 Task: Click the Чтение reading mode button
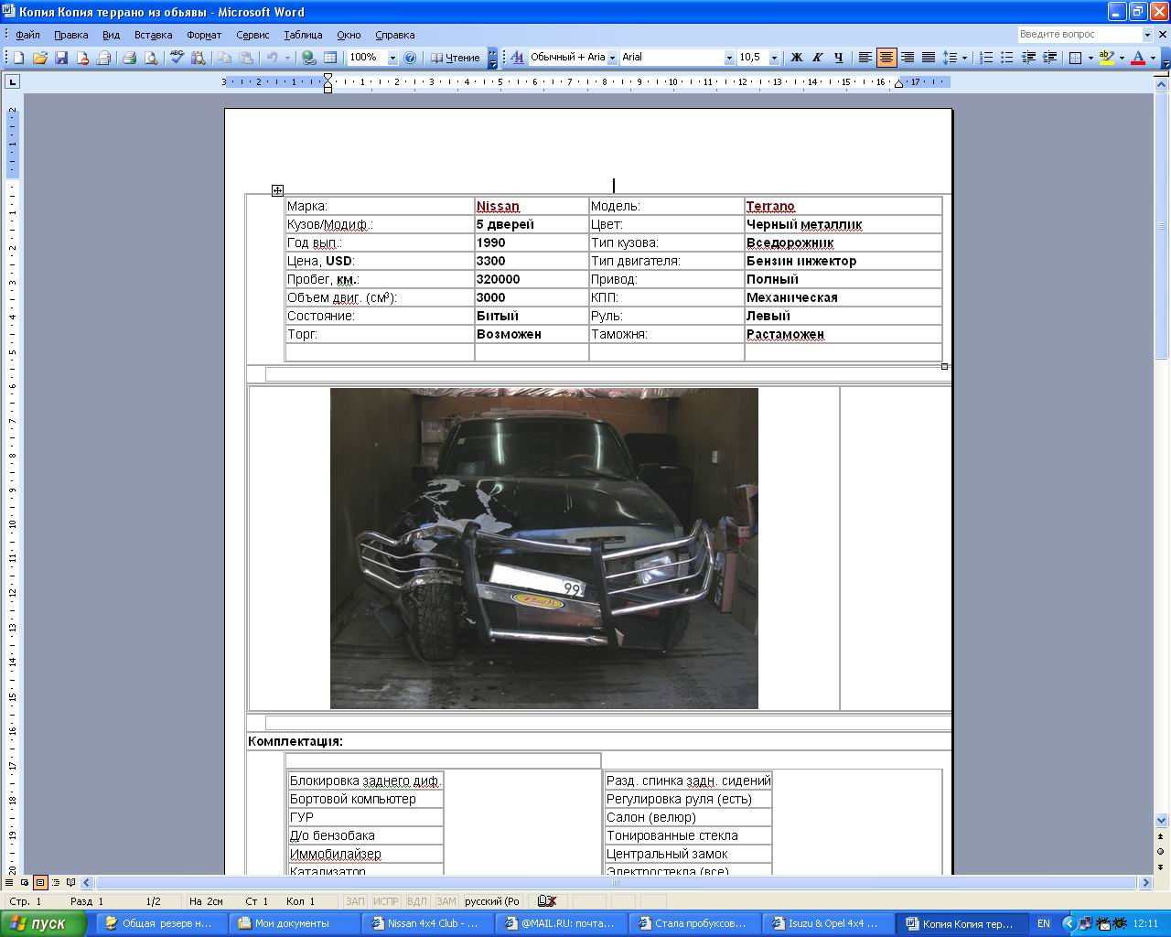(x=456, y=58)
